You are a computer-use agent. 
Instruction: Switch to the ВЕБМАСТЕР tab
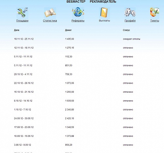(x=76, y=2)
